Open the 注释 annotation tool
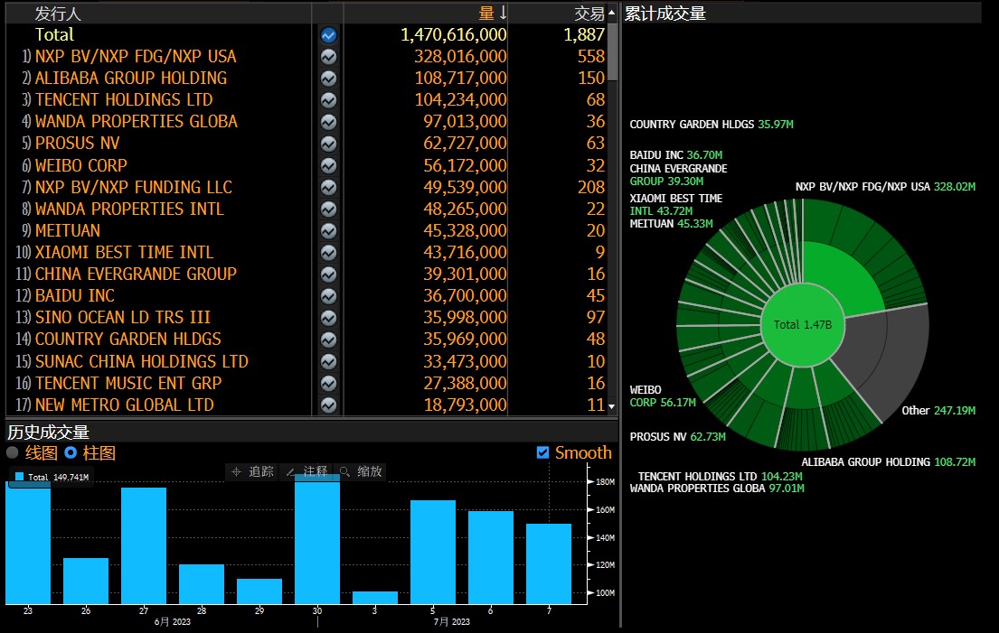The height and width of the screenshot is (633, 999). (x=307, y=471)
